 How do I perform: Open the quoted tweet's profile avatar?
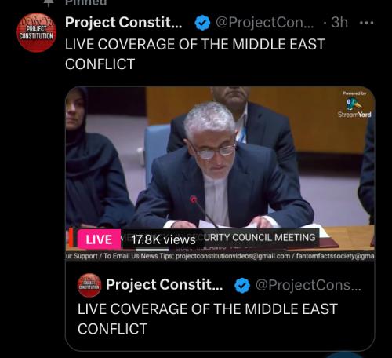[x=89, y=285]
